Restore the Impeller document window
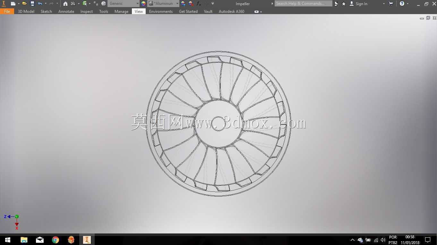Screen dimensions: 437x245 [x=428, y=18]
